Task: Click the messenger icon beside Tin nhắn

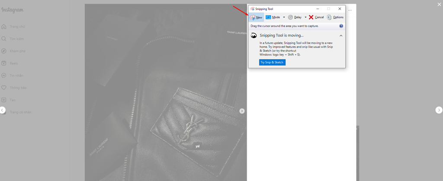Action: 3,76
